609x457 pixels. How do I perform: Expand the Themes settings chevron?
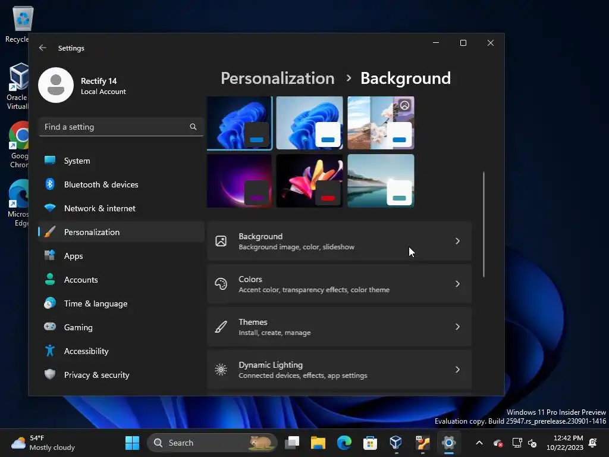pyautogui.click(x=457, y=327)
